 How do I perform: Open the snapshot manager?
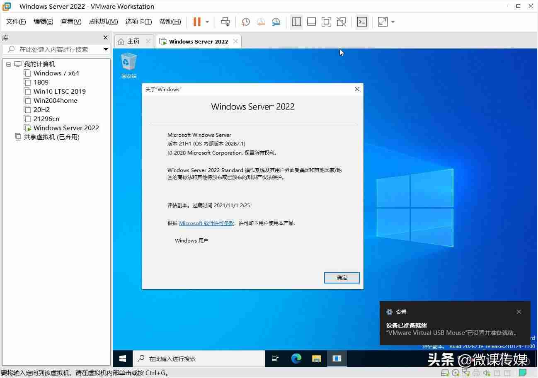click(276, 22)
